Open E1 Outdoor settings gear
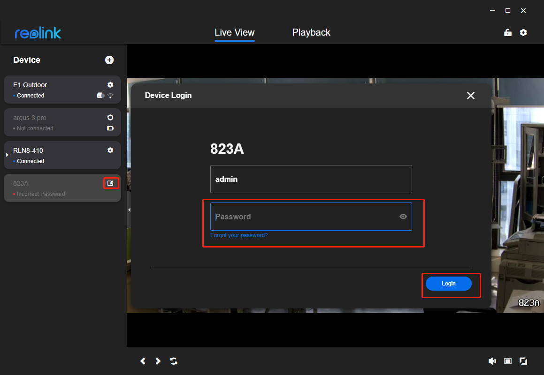Image resolution: width=544 pixels, height=375 pixels. pos(110,84)
